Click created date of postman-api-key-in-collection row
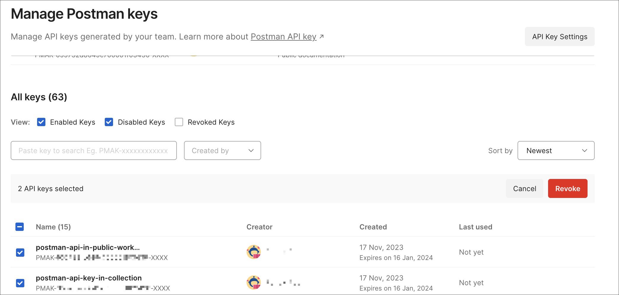 click(381, 278)
